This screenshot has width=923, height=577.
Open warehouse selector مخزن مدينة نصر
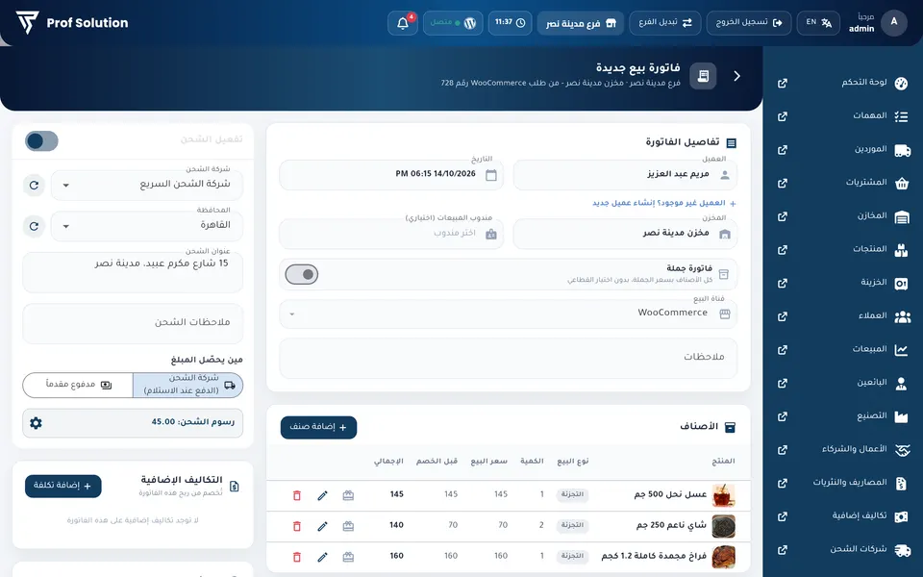[x=625, y=234]
